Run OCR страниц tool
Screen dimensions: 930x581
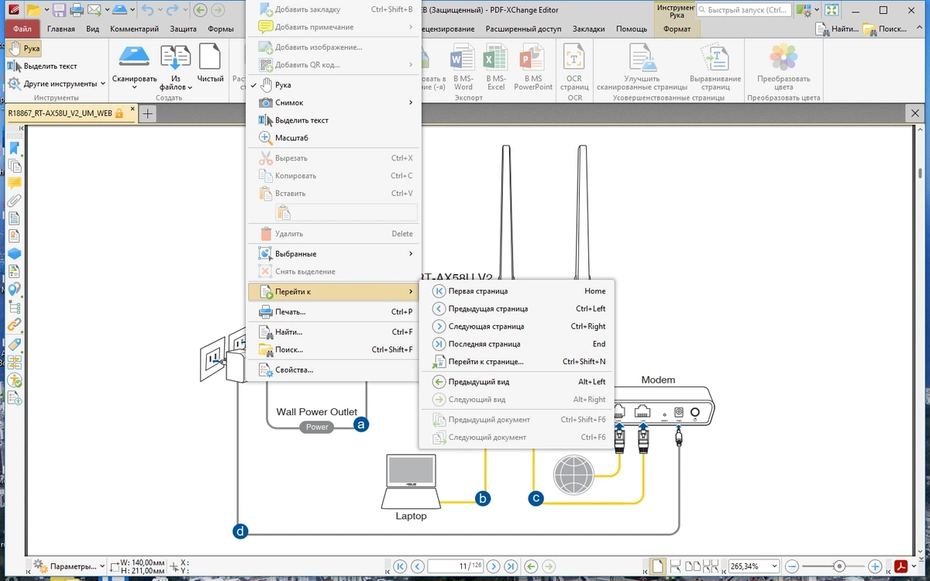[x=573, y=66]
